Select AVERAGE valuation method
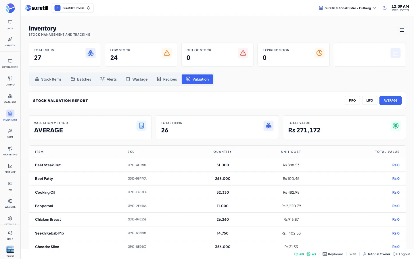414x259 pixels. pos(390,100)
